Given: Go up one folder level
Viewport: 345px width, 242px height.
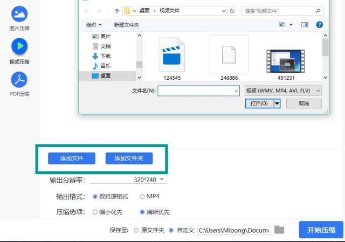Looking at the screenshot, I should pos(117,11).
